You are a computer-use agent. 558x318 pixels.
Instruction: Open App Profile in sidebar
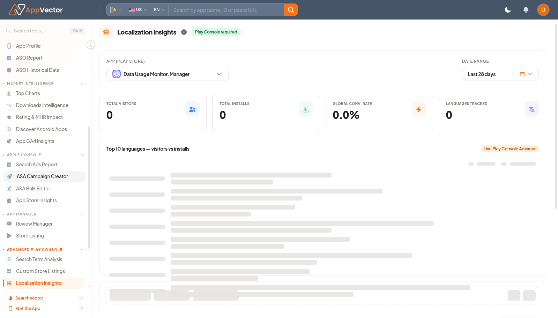coord(44,46)
